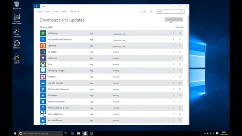Open Task View on the taskbar
242x136 pixels.
point(66,133)
